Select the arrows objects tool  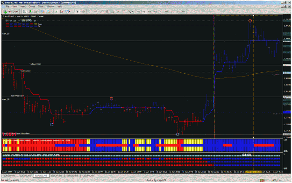(129, 12)
